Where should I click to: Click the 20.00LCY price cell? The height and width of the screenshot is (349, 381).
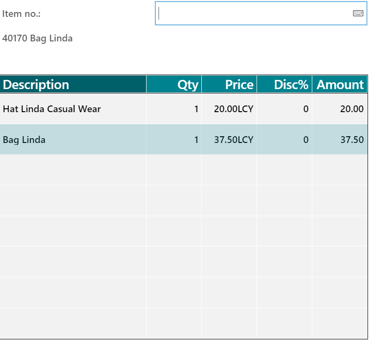tap(234, 109)
